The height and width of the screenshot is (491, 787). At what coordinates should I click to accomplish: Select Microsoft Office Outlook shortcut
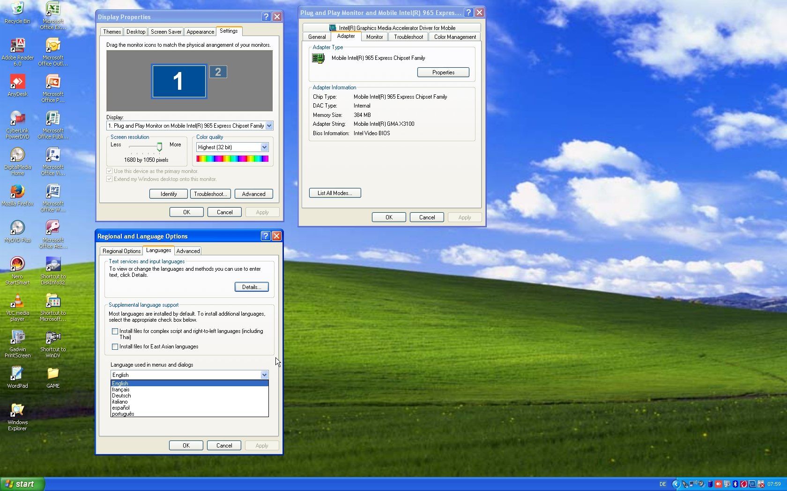click(53, 52)
